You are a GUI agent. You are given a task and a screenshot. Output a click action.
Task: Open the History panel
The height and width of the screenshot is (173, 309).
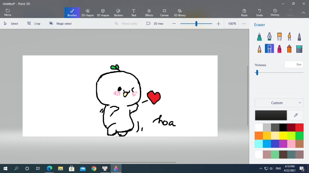pos(275,13)
